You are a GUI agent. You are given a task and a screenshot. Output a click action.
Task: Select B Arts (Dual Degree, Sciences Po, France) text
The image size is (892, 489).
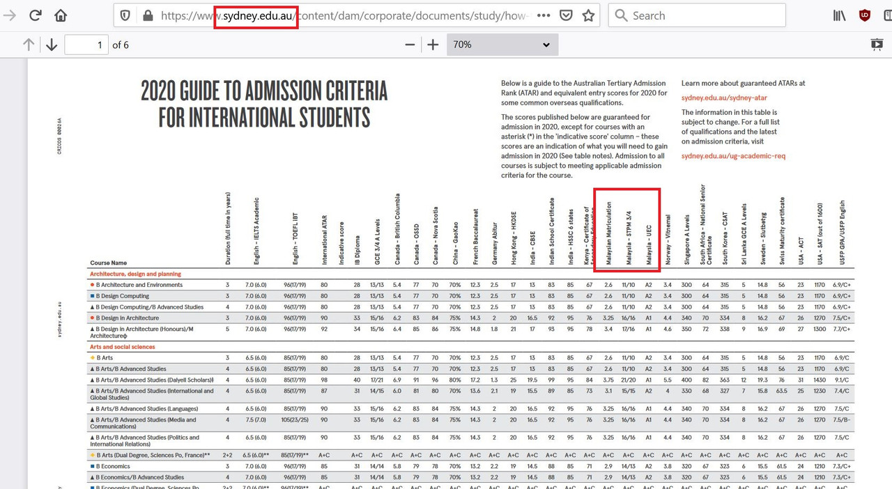pos(153,455)
